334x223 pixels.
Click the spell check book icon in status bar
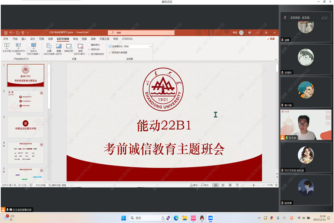pyautogui.click(x=31, y=185)
